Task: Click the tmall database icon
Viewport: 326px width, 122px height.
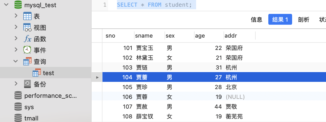Action: pos(18,118)
